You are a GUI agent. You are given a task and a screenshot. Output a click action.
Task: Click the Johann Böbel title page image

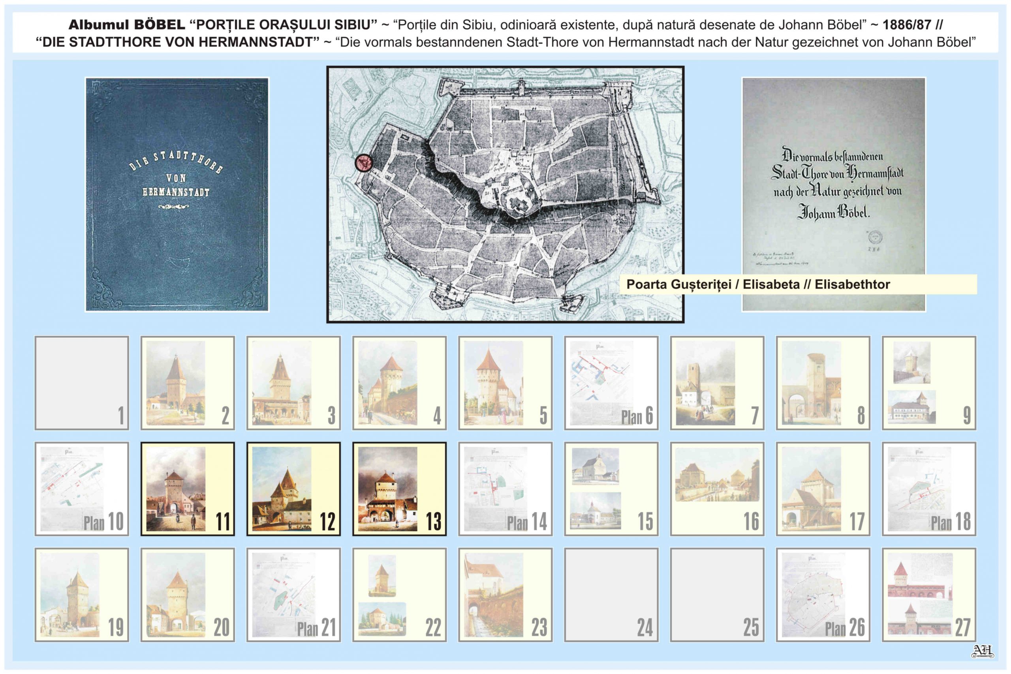coord(833,181)
